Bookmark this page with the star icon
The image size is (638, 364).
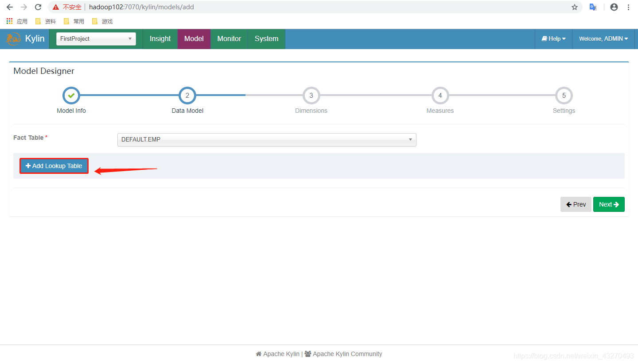pyautogui.click(x=575, y=7)
